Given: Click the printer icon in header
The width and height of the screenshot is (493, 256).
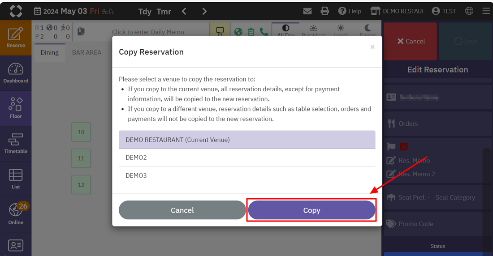Looking at the screenshot, I should [325, 11].
